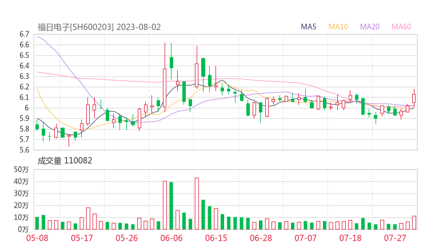Click the 40万 volume axis label
Viewport: 423px width, 251px height.
[x=21, y=181]
